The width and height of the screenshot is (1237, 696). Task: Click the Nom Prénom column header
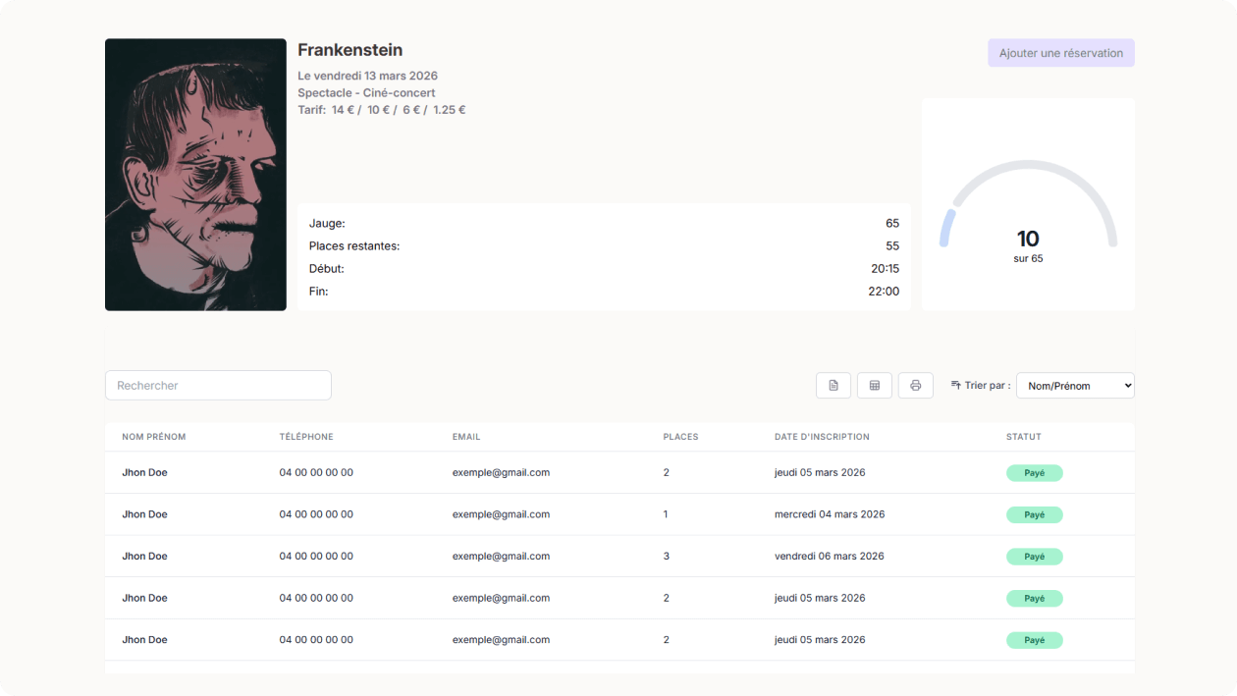(x=154, y=437)
